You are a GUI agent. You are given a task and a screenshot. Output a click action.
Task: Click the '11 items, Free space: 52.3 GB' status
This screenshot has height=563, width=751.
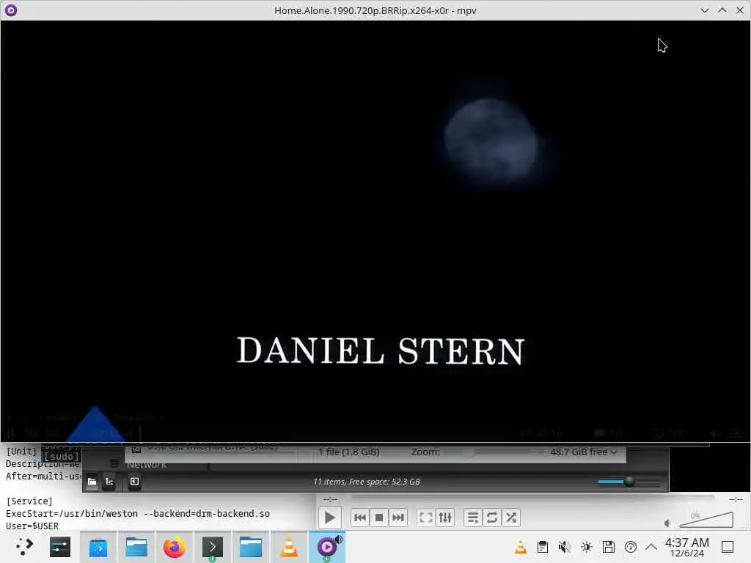tap(367, 482)
